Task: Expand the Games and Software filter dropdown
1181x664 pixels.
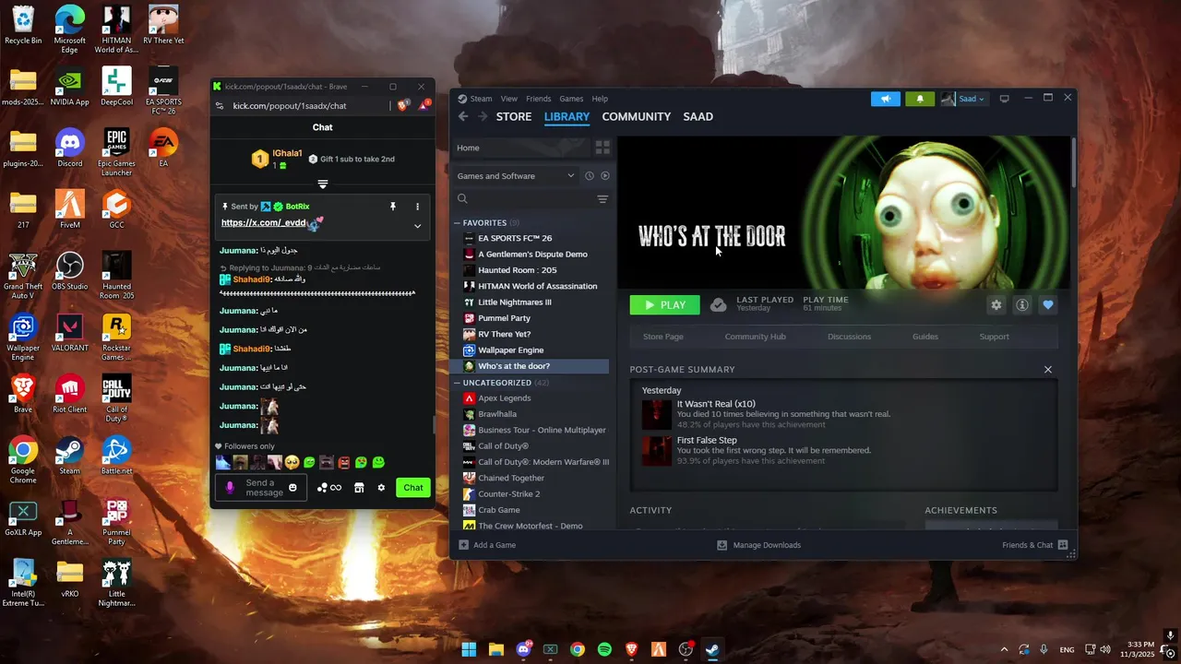Action: click(x=516, y=176)
